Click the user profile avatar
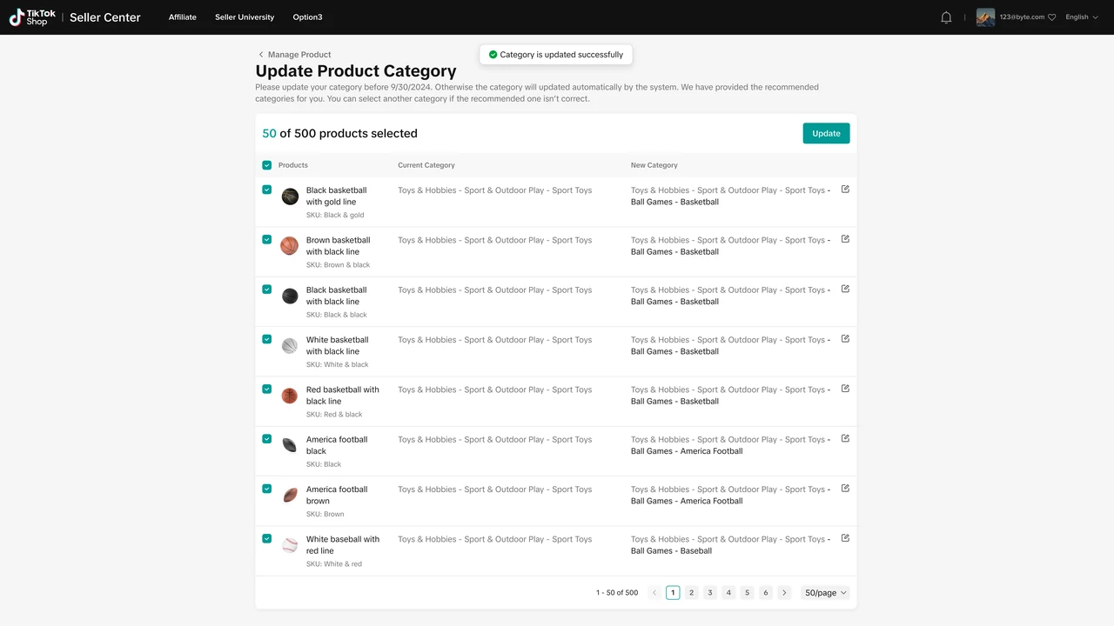The height and width of the screenshot is (626, 1114). click(x=985, y=17)
